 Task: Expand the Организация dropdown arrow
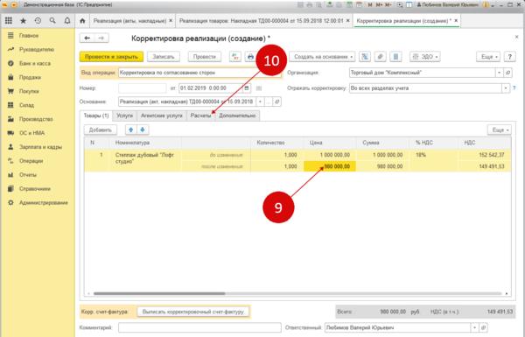click(x=500, y=73)
